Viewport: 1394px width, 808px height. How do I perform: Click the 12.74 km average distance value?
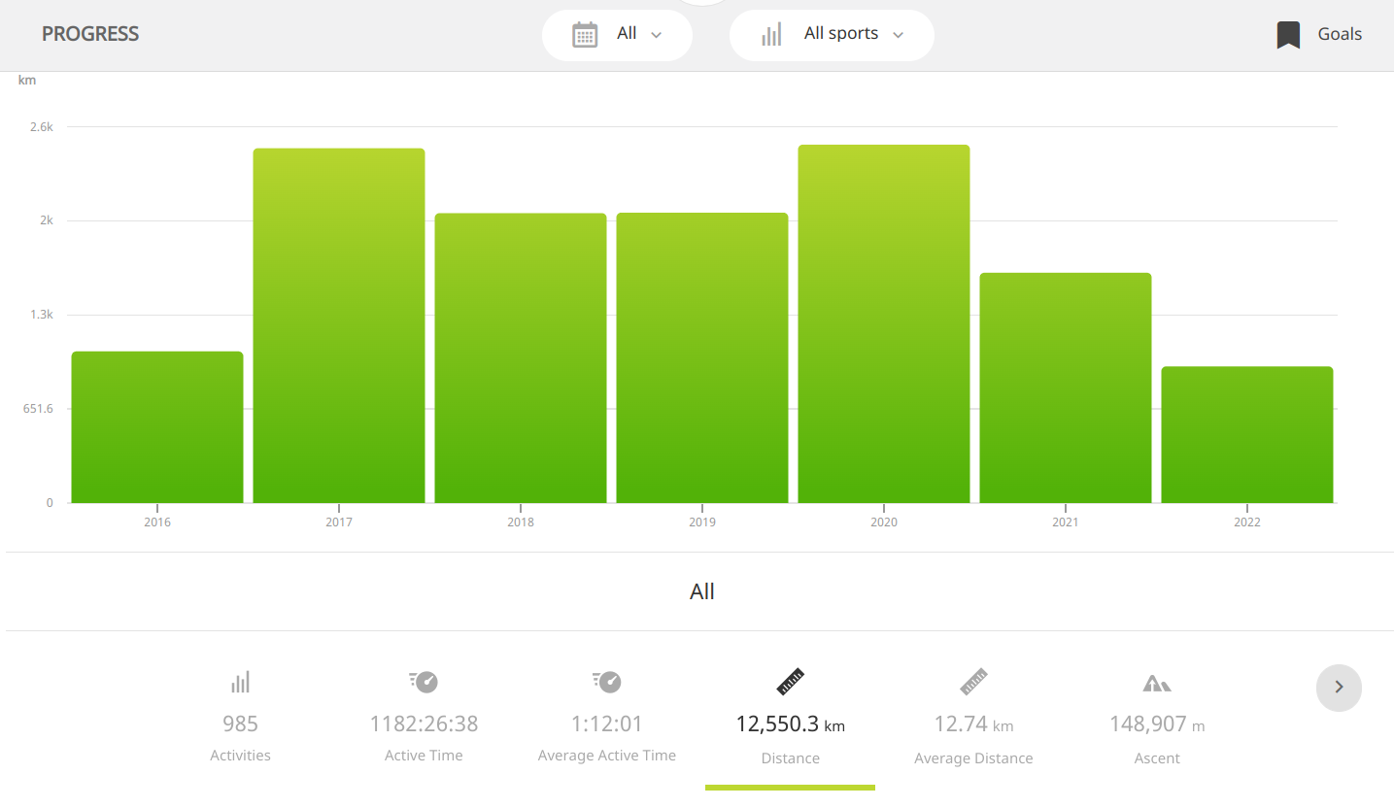click(973, 724)
